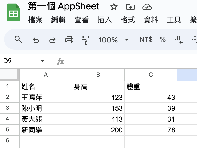Select the highlighted column D header
Viewport: 197px width, 148px height.
click(x=187, y=75)
